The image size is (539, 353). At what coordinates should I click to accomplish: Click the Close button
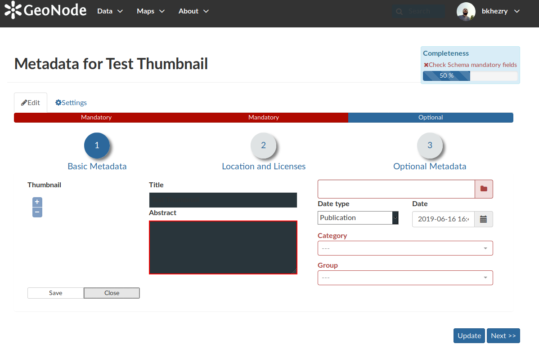[112, 293]
